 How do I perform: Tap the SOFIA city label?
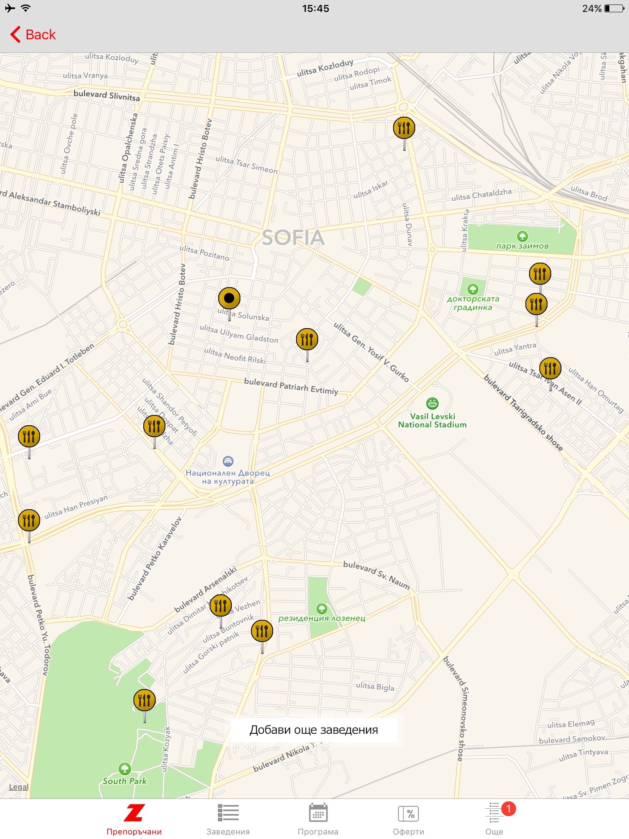point(293,238)
